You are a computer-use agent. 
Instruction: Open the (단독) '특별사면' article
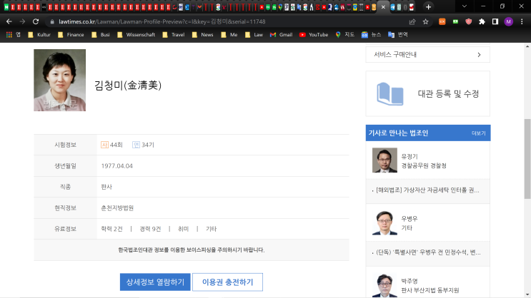coord(428,252)
